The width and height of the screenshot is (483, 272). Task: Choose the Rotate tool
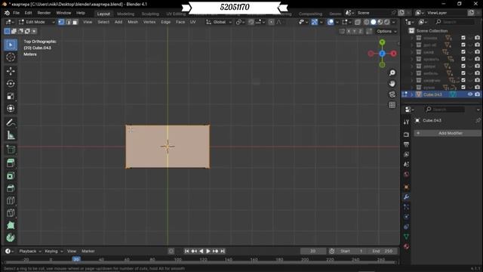pyautogui.click(x=11, y=84)
